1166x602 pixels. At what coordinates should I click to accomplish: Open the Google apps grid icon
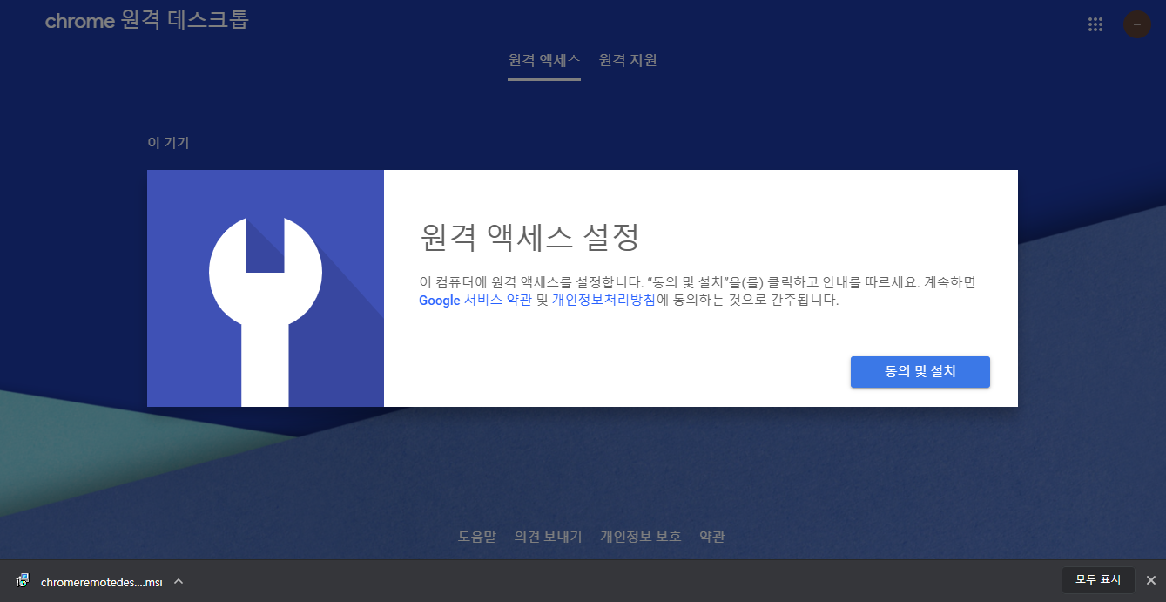[x=1095, y=24]
